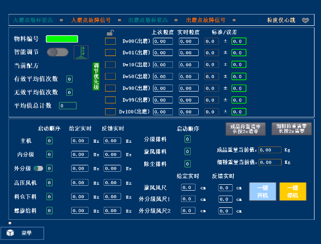Check the Dv00(出磨) priority box

(x=110, y=41)
